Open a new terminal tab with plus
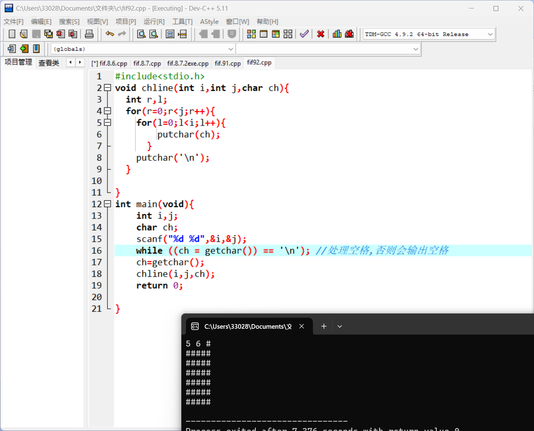This screenshot has height=431, width=534. pyautogui.click(x=324, y=326)
